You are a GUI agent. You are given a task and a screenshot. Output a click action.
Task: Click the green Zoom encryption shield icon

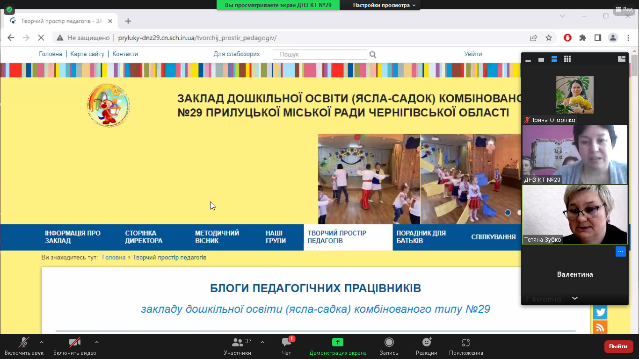9,9
